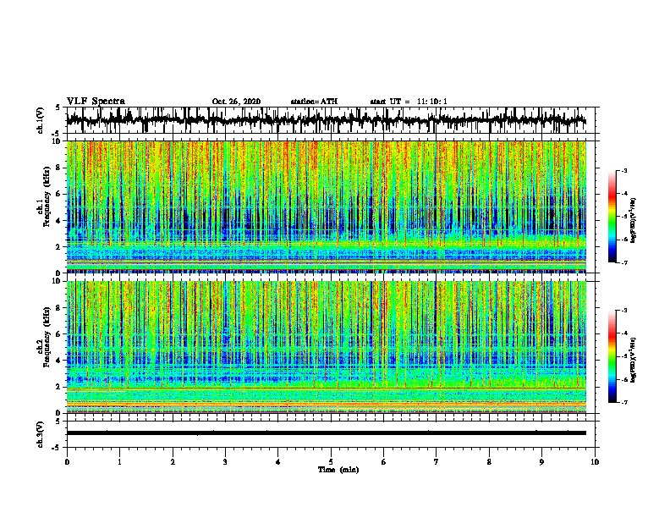Screen dimensions: 670x518
Task: Click the ch.1 frequency tick label '2'
Action: coord(59,247)
